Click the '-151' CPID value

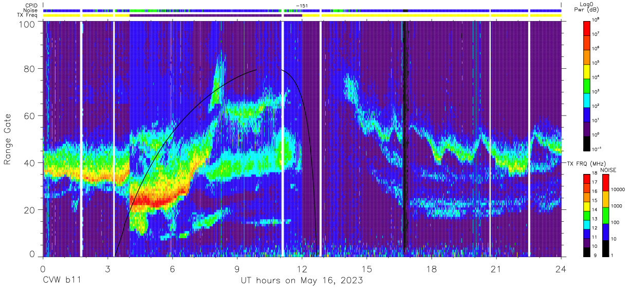[302, 6]
